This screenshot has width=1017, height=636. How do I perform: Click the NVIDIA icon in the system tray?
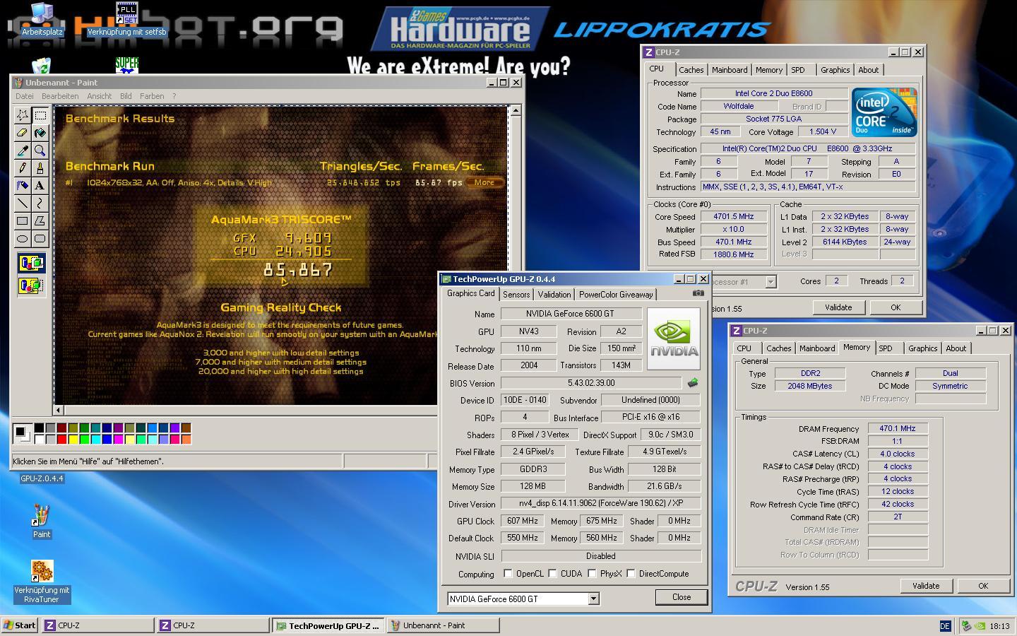980,626
